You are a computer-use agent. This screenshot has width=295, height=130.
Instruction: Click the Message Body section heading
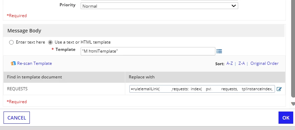click(x=24, y=31)
